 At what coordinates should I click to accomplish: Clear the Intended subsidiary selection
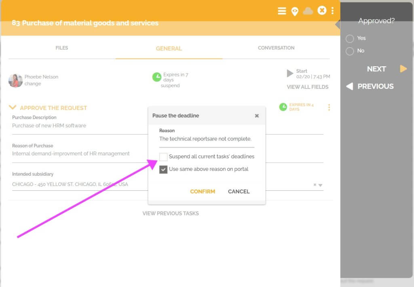[315, 185]
